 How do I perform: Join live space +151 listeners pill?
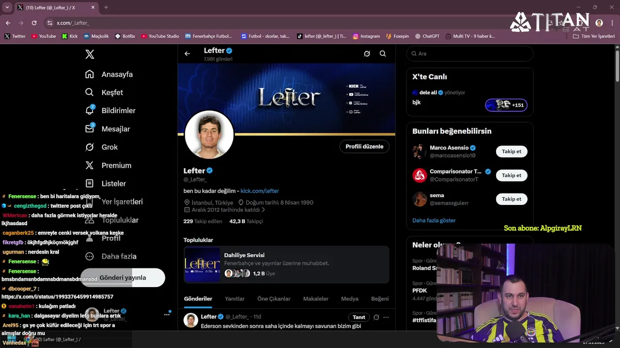(506, 105)
